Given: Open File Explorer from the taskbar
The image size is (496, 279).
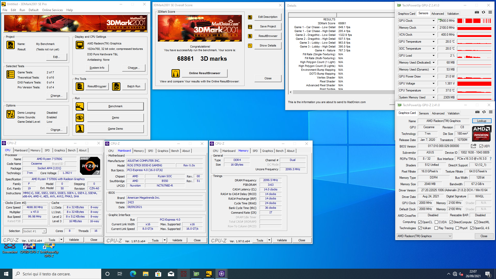Looking at the screenshot, I should pyautogui.click(x=146, y=274).
